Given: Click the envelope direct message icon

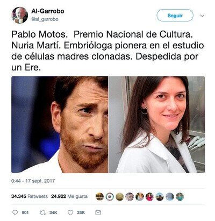Looking at the screenshot, I should (x=98, y=212).
